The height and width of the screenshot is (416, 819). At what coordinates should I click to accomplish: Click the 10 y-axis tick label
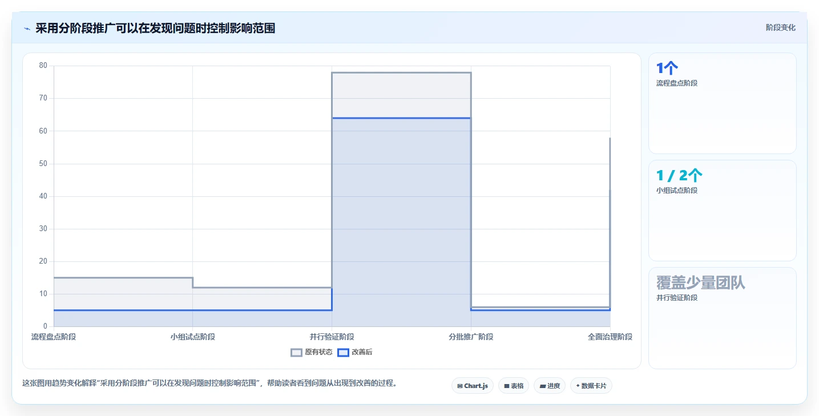click(43, 293)
